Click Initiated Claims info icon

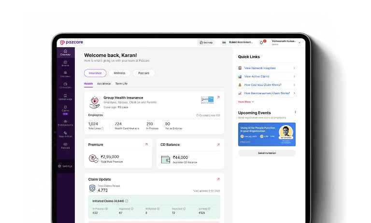coord(127,201)
